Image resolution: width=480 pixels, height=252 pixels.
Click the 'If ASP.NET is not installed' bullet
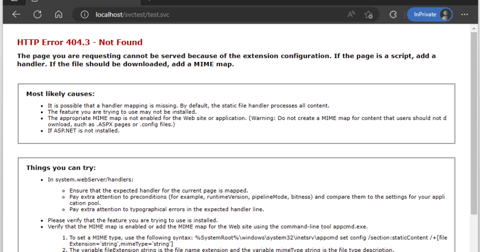[83, 131]
